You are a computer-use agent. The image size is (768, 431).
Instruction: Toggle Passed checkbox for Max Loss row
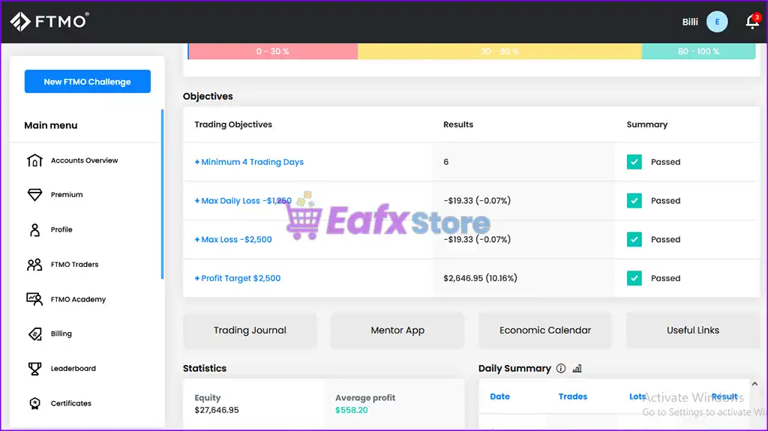634,239
